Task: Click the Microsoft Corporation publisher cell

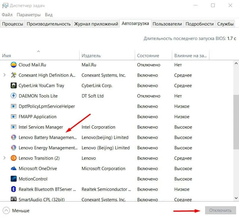Action: click(103, 169)
